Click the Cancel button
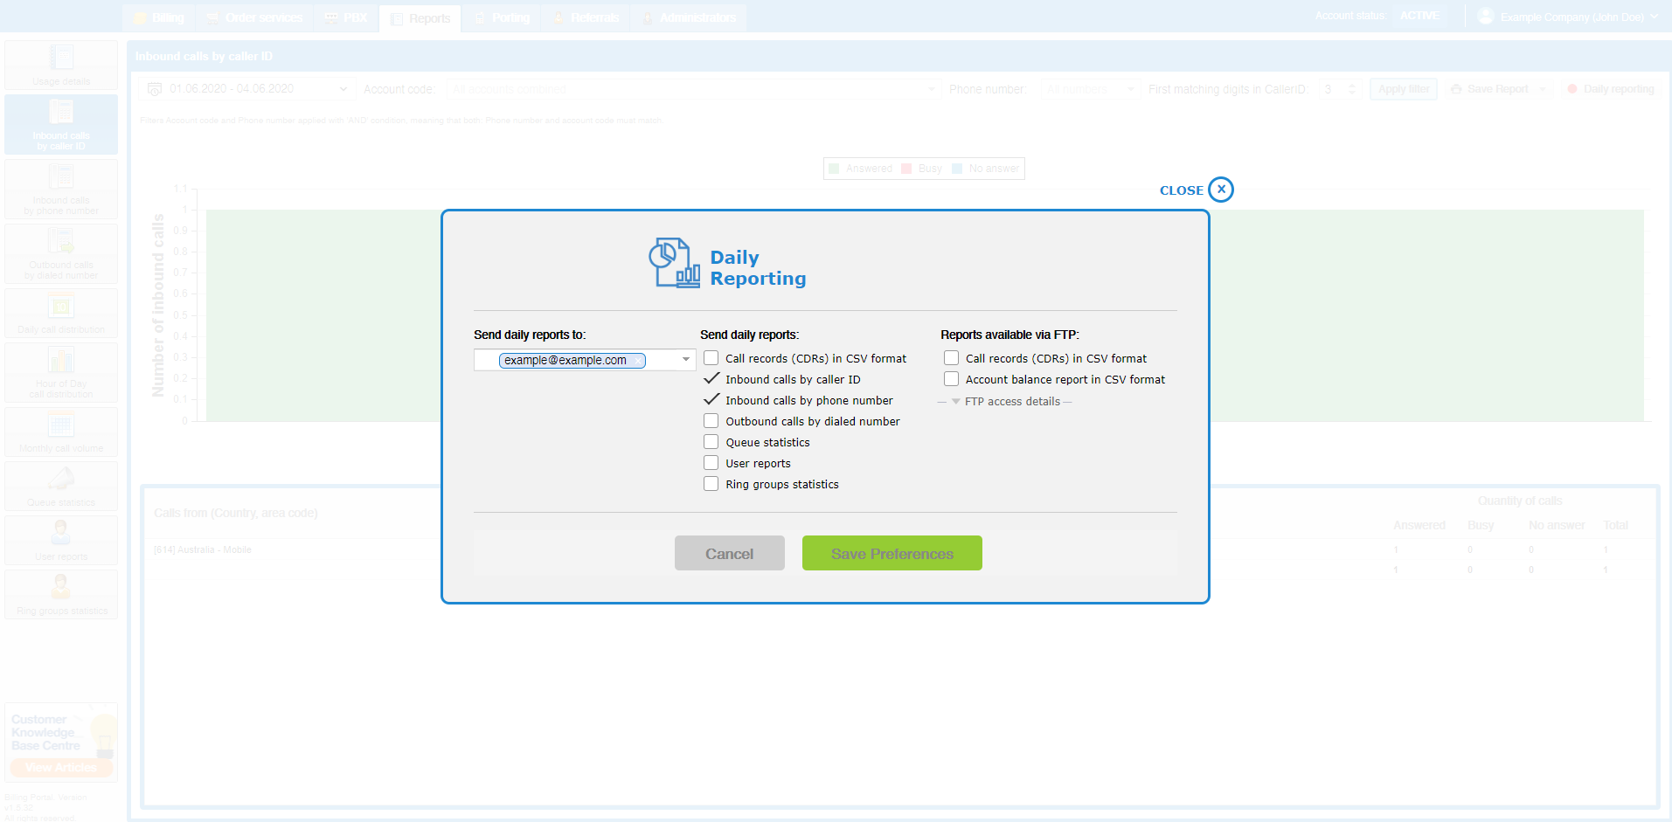Screen dimensions: 1672x822 (x=730, y=553)
